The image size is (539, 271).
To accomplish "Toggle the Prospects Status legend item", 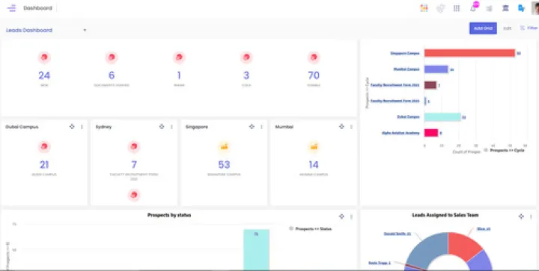I will (x=311, y=228).
